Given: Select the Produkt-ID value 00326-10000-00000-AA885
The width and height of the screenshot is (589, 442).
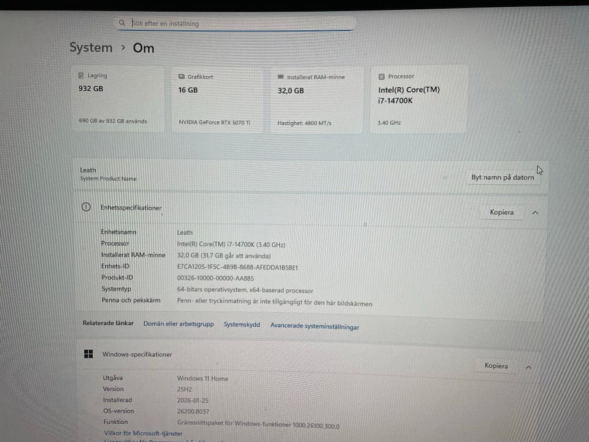Looking at the screenshot, I should (x=215, y=278).
